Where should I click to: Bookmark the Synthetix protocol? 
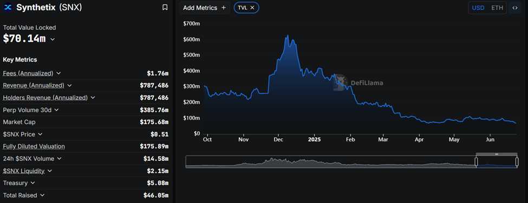(165, 8)
